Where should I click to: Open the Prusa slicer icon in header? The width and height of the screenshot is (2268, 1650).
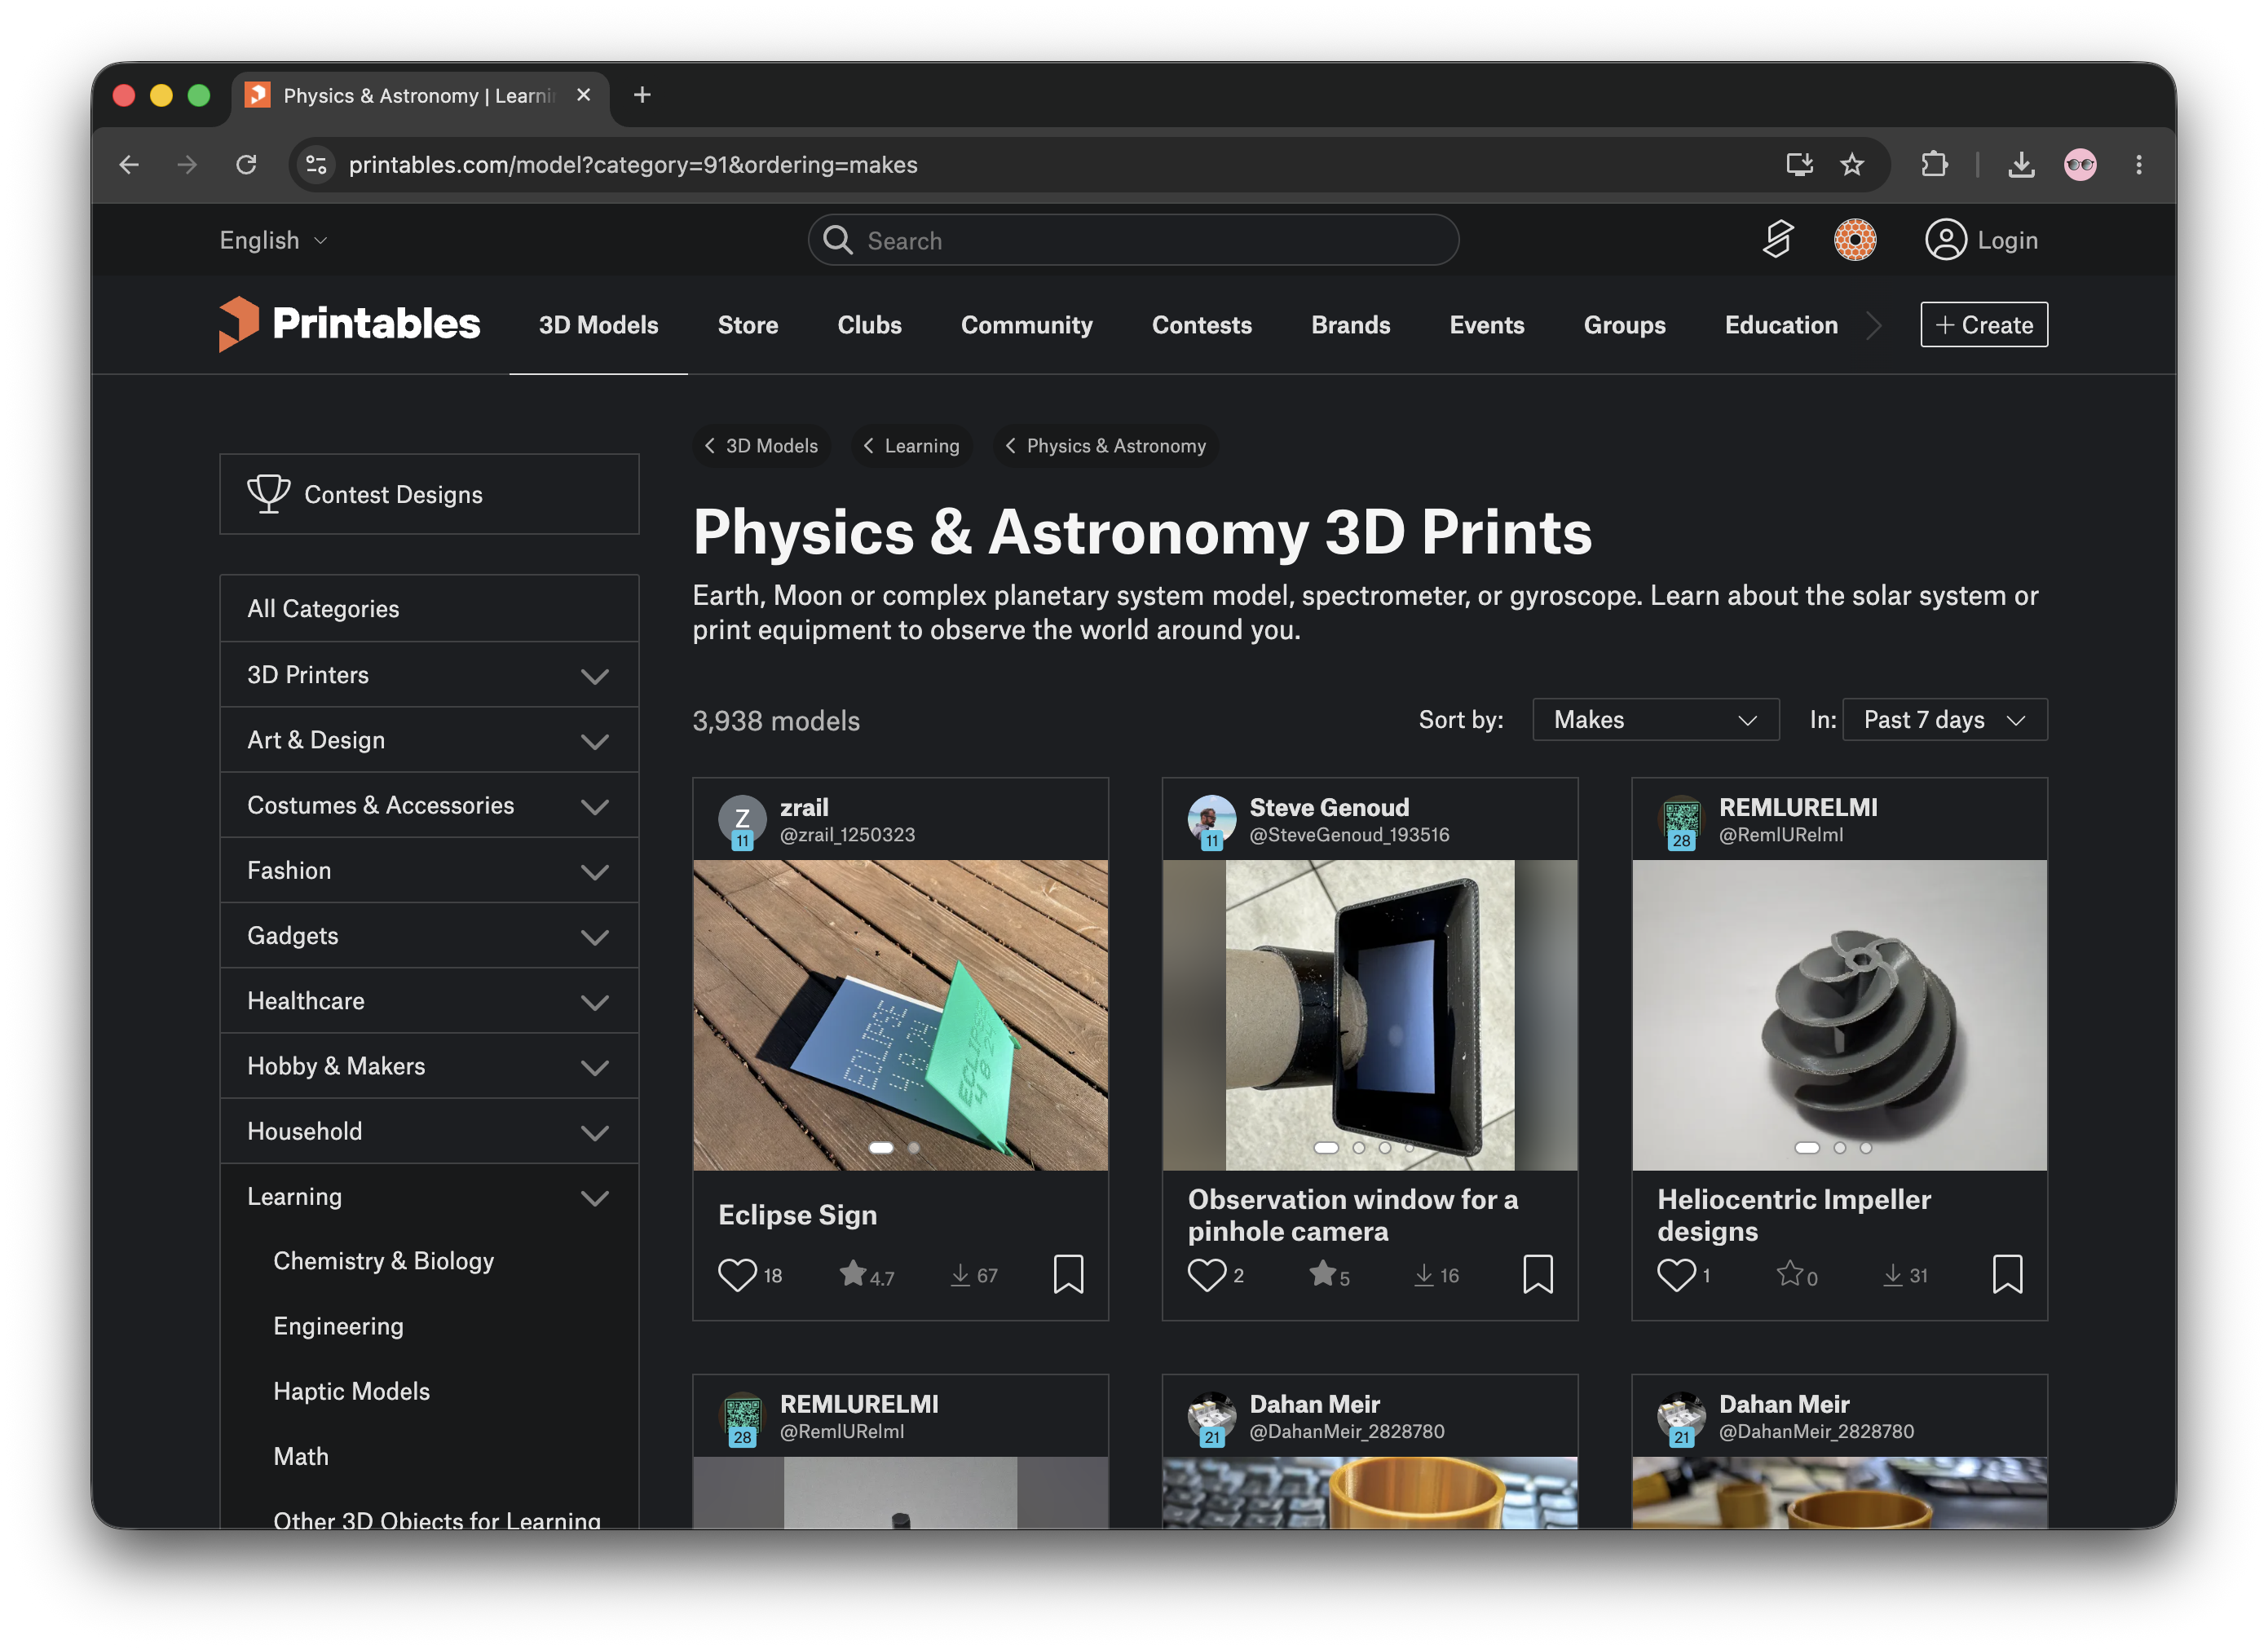tap(1777, 240)
